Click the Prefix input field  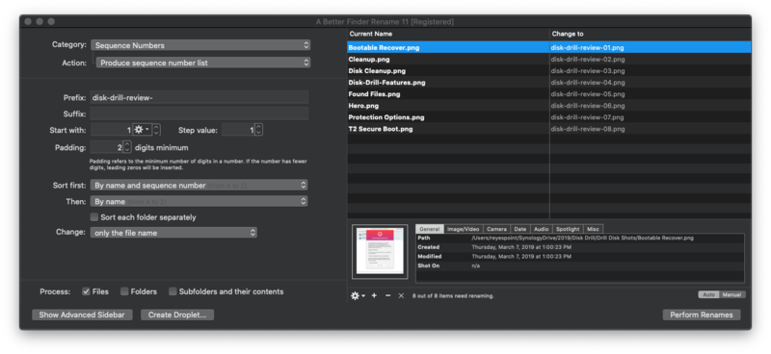(x=199, y=97)
